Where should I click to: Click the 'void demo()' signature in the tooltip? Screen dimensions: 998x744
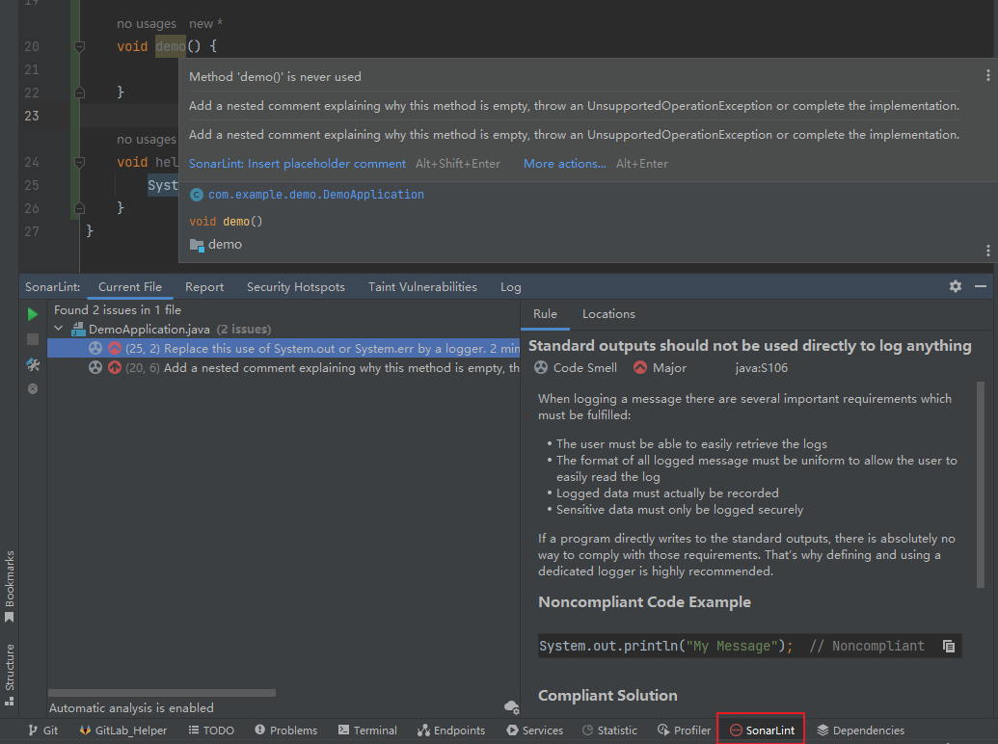pos(226,222)
